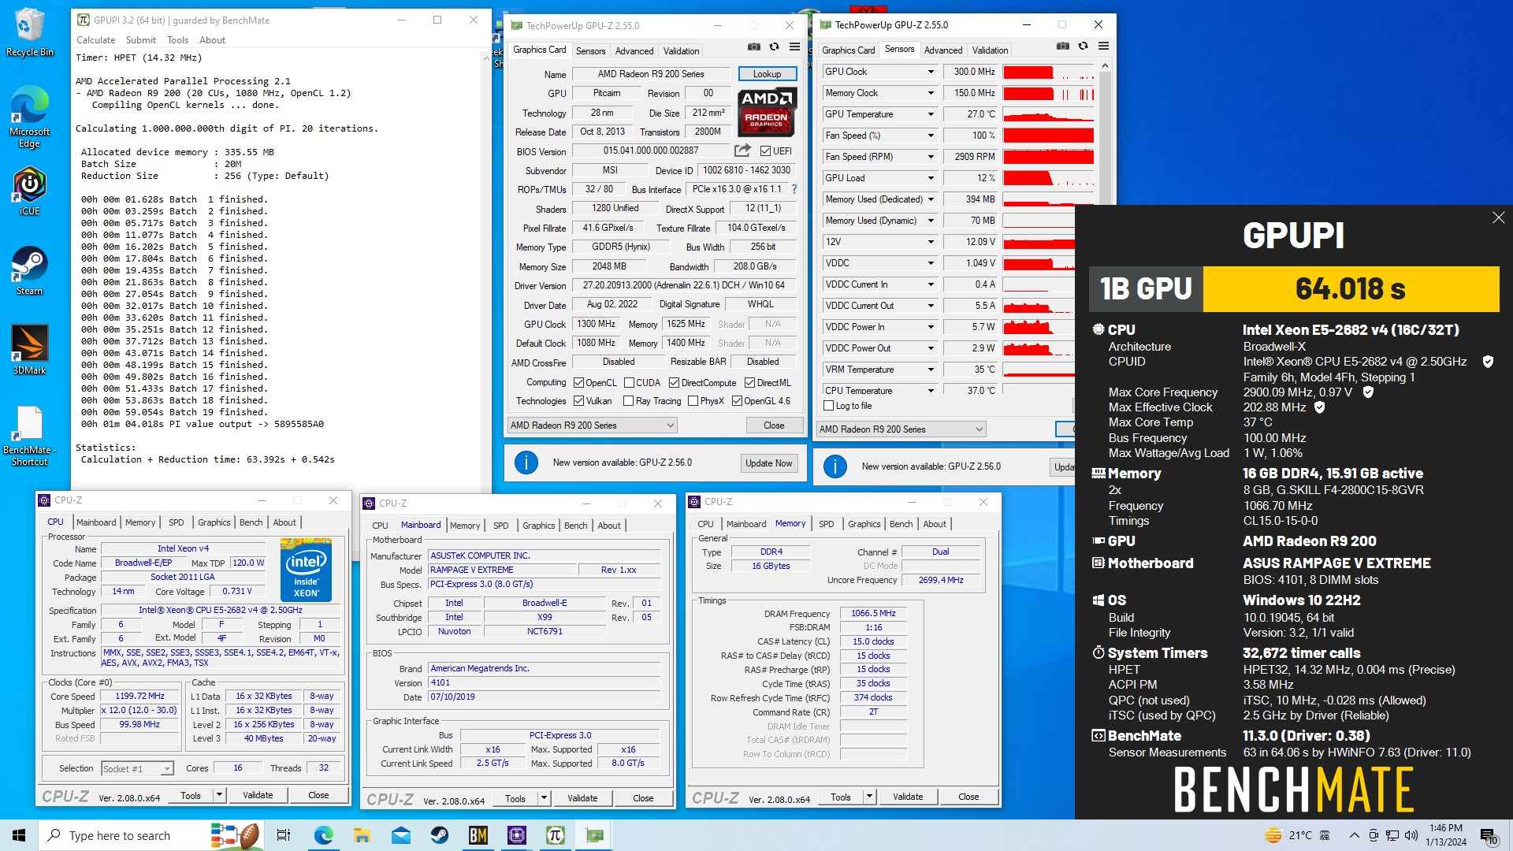
Task: Expand the Fan Speed (RPM) sensor dropdown
Action: (x=931, y=157)
